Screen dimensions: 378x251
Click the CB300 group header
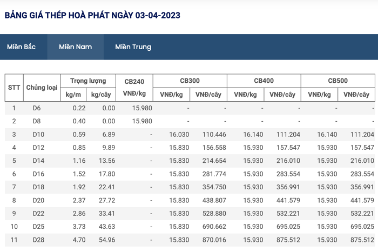(x=190, y=81)
